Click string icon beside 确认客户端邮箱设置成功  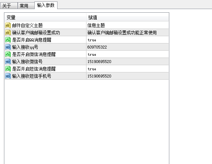pyautogui.click(x=8, y=33)
